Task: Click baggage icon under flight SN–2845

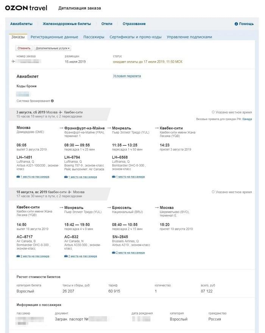Action: [x=114, y=252]
